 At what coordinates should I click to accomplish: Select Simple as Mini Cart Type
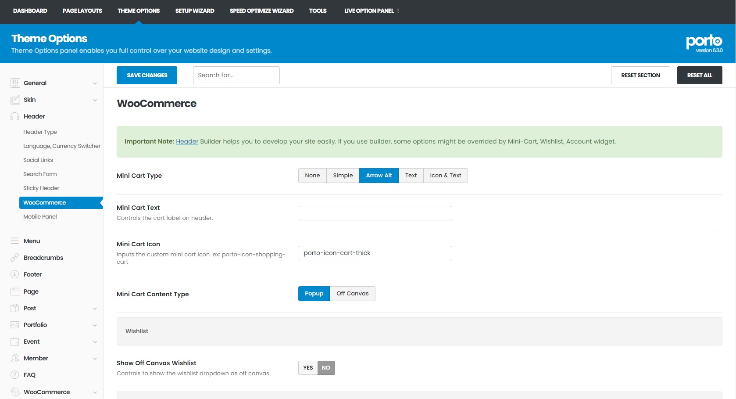tap(343, 175)
